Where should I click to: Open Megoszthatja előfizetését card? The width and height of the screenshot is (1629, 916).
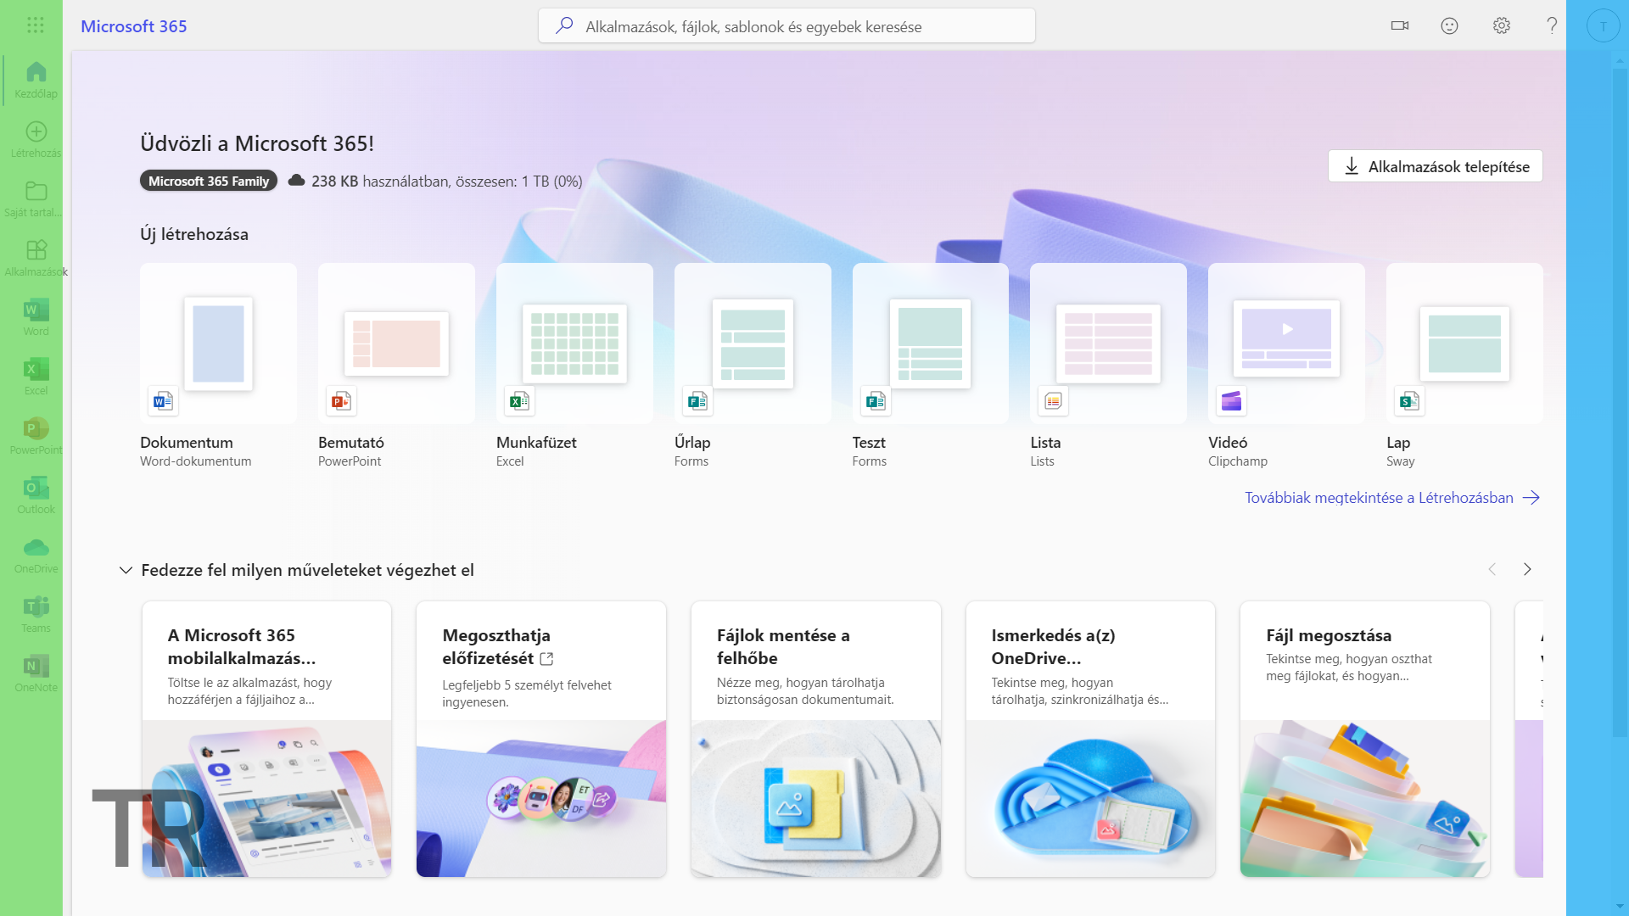(x=541, y=739)
